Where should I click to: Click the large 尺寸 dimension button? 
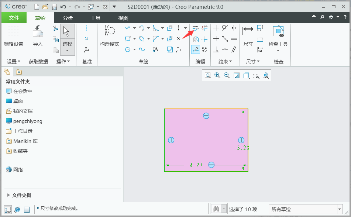tap(248, 36)
